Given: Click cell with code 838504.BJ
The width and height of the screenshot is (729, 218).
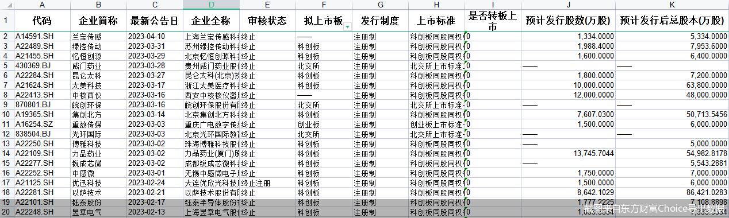Looking at the screenshot, I should click(41, 134).
